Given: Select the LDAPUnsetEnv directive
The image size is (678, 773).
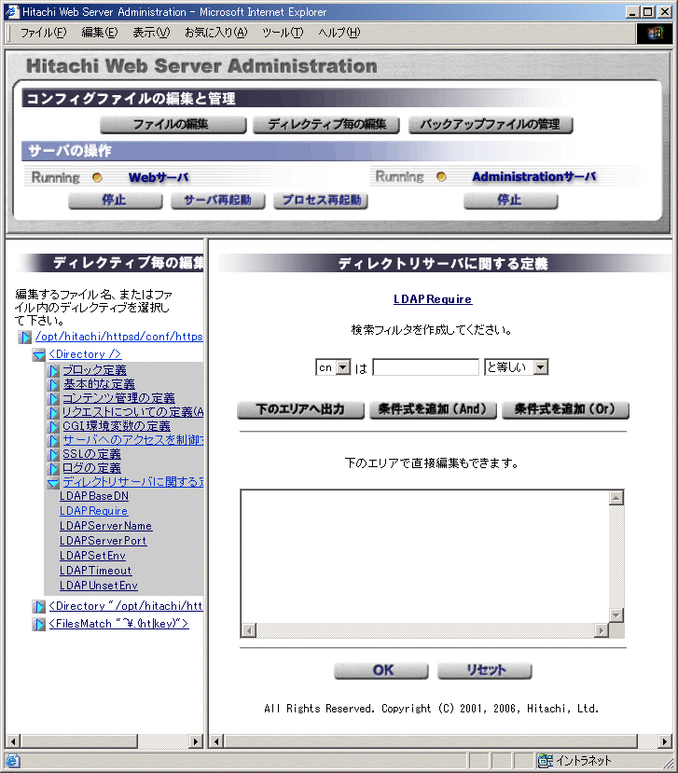Looking at the screenshot, I should tap(99, 586).
